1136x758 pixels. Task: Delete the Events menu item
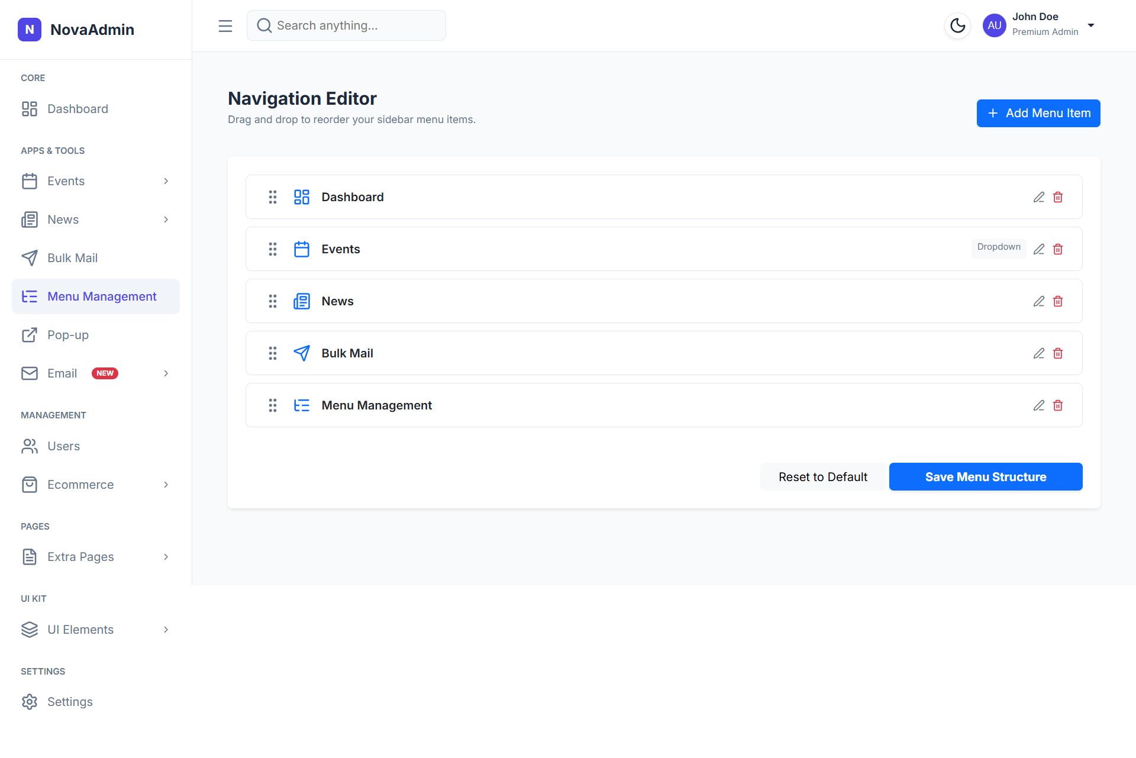1058,249
